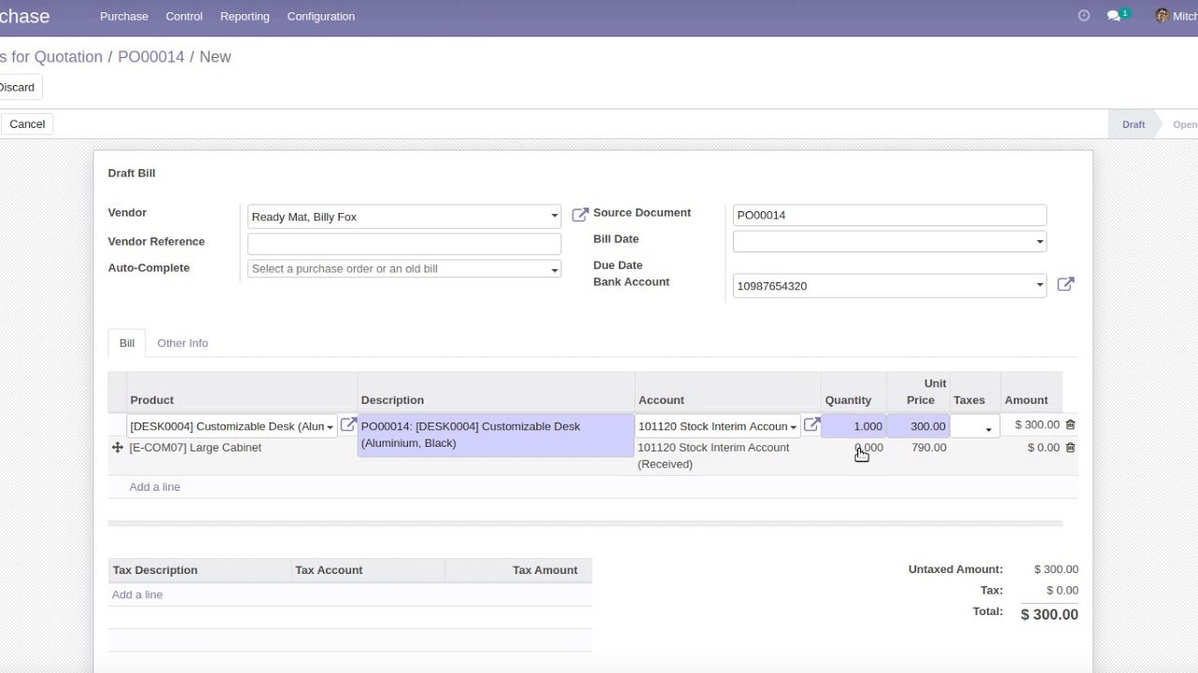1198x673 pixels.
Task: Click the Total $ 300.00 value
Action: tap(1049, 614)
